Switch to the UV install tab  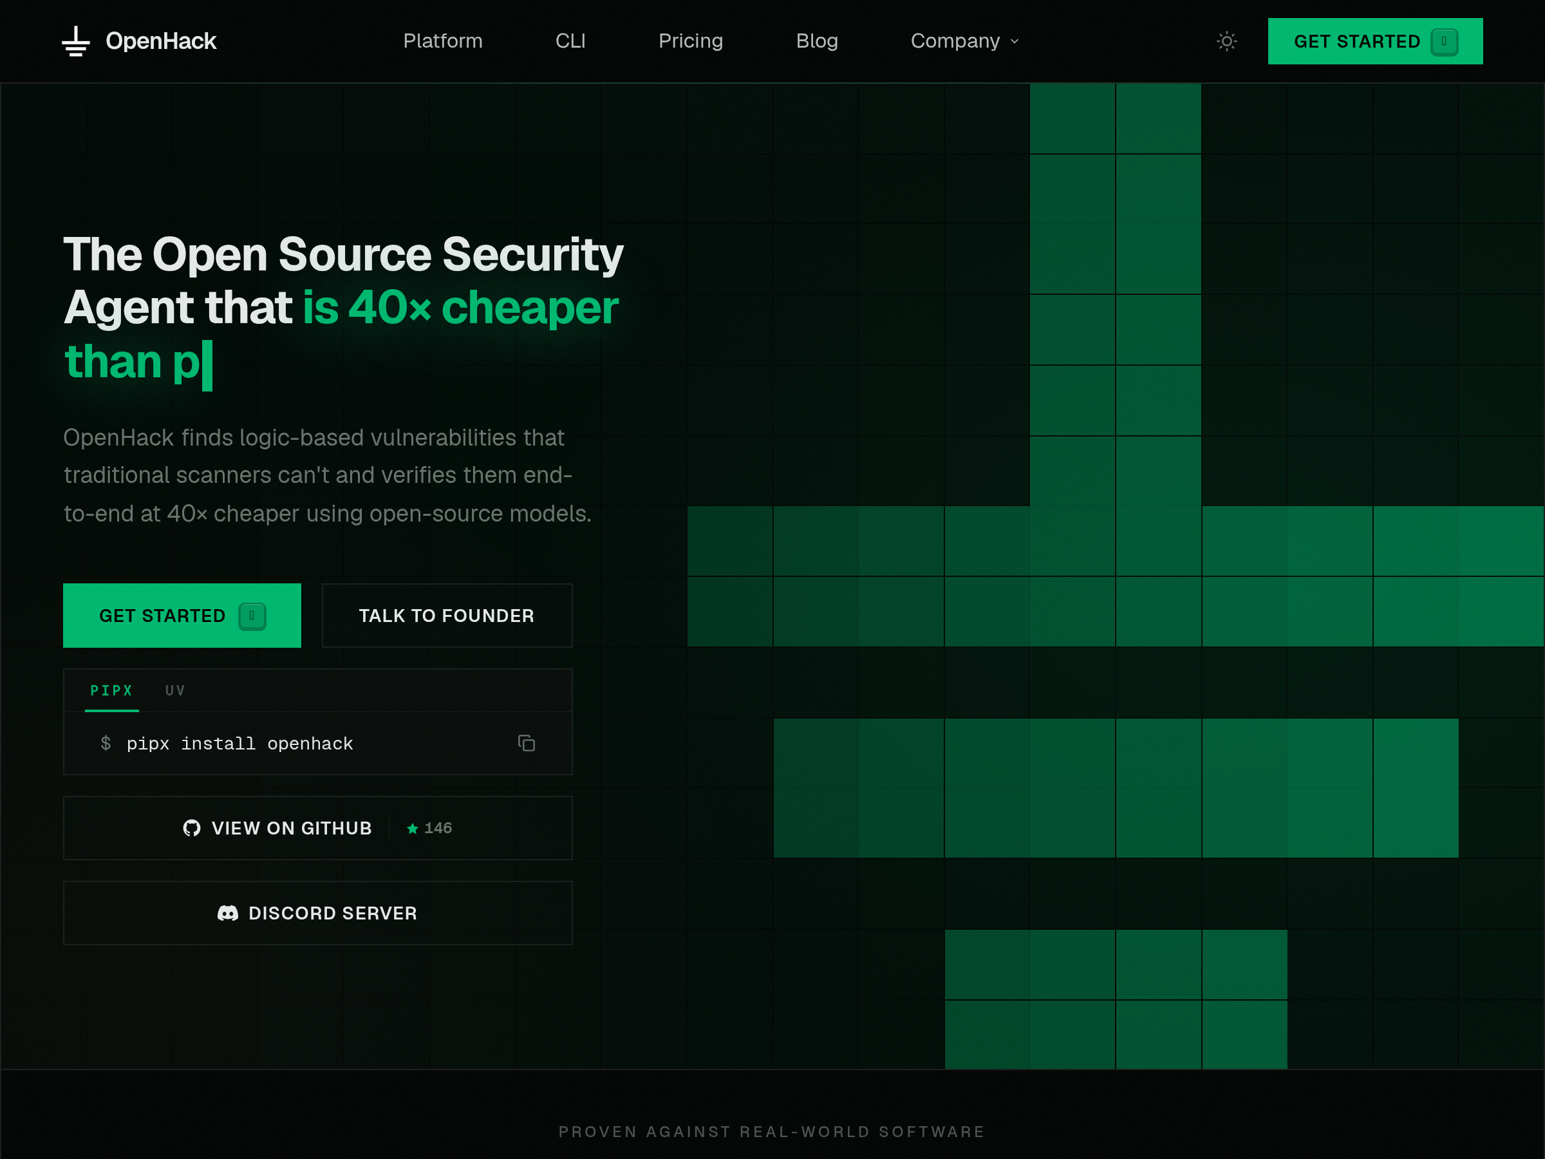(x=175, y=690)
